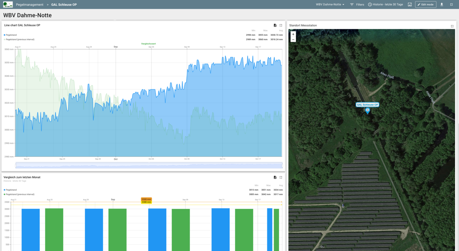Zoom in on the map
This screenshot has height=251, width=459.
click(293, 34)
